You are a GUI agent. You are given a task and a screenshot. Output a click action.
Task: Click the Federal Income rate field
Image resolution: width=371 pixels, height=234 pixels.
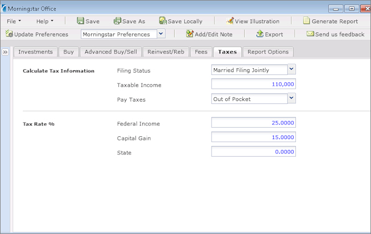click(253, 123)
